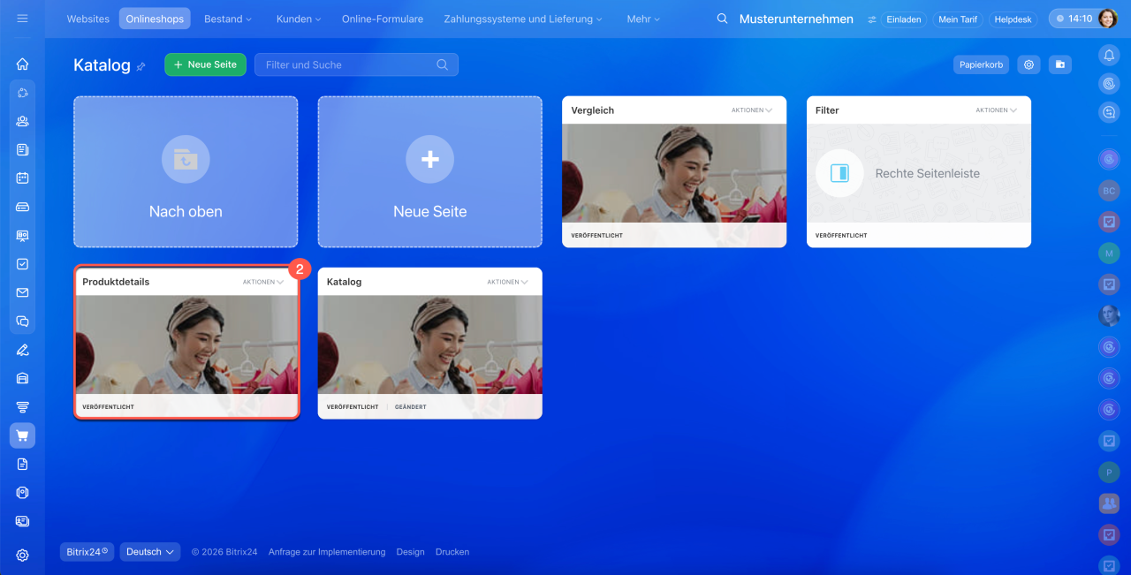Open Aktionen dropdown on Katalog card
Viewport: 1131px width, 575px height.
(x=508, y=282)
